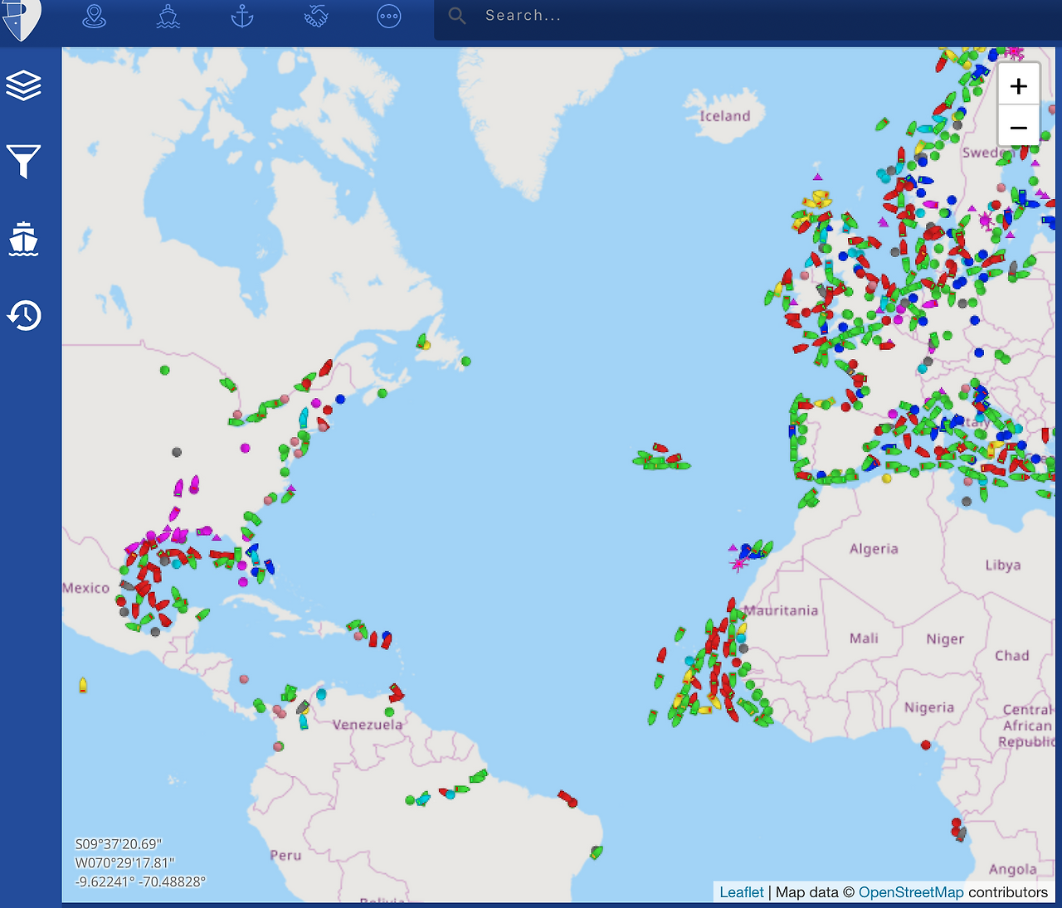1062x908 pixels.
Task: Click the Mauritania map label
Action: (781, 610)
